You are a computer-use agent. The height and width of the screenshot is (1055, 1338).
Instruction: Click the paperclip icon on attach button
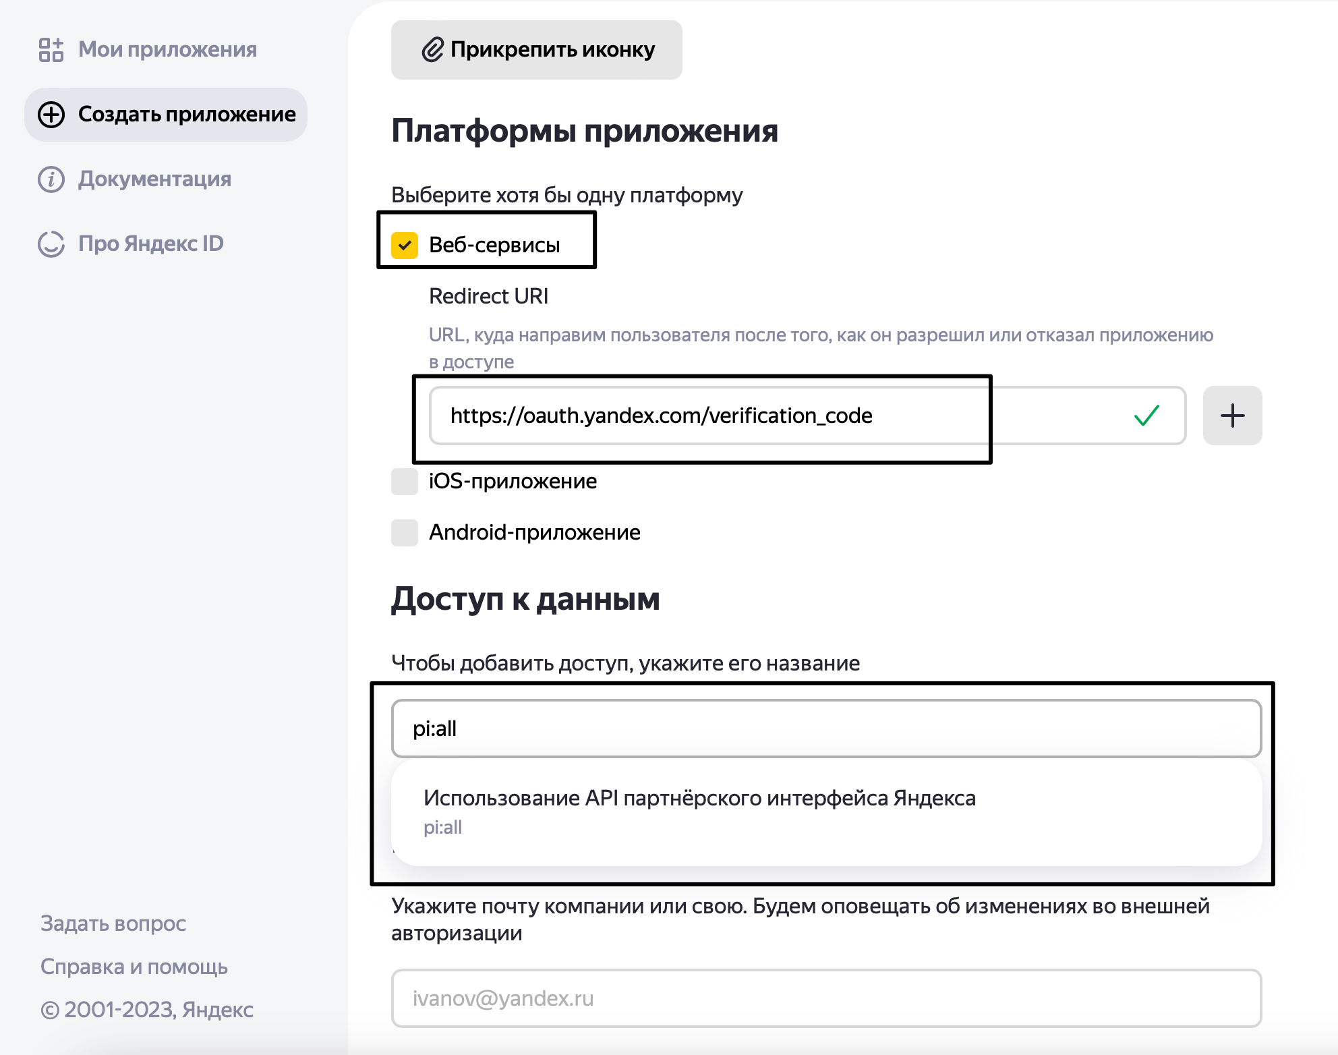click(x=432, y=49)
